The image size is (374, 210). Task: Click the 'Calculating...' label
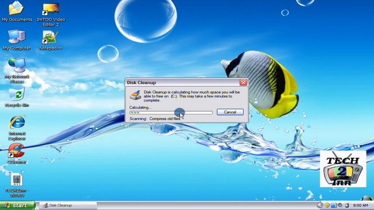(x=140, y=107)
